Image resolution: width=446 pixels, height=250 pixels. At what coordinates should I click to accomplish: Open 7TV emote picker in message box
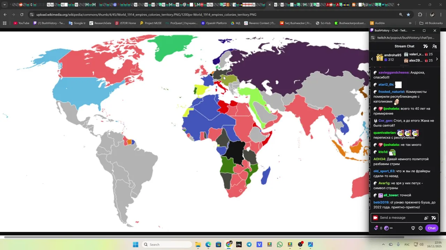(x=433, y=218)
